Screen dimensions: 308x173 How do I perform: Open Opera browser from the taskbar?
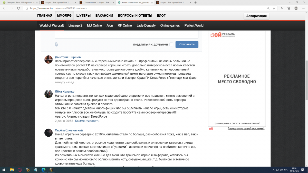coord(20,170)
